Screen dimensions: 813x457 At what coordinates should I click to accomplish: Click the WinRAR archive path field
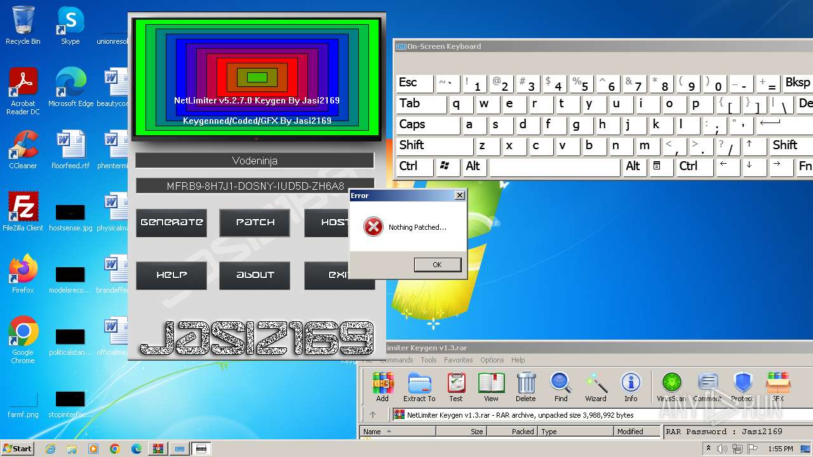[x=601, y=415]
